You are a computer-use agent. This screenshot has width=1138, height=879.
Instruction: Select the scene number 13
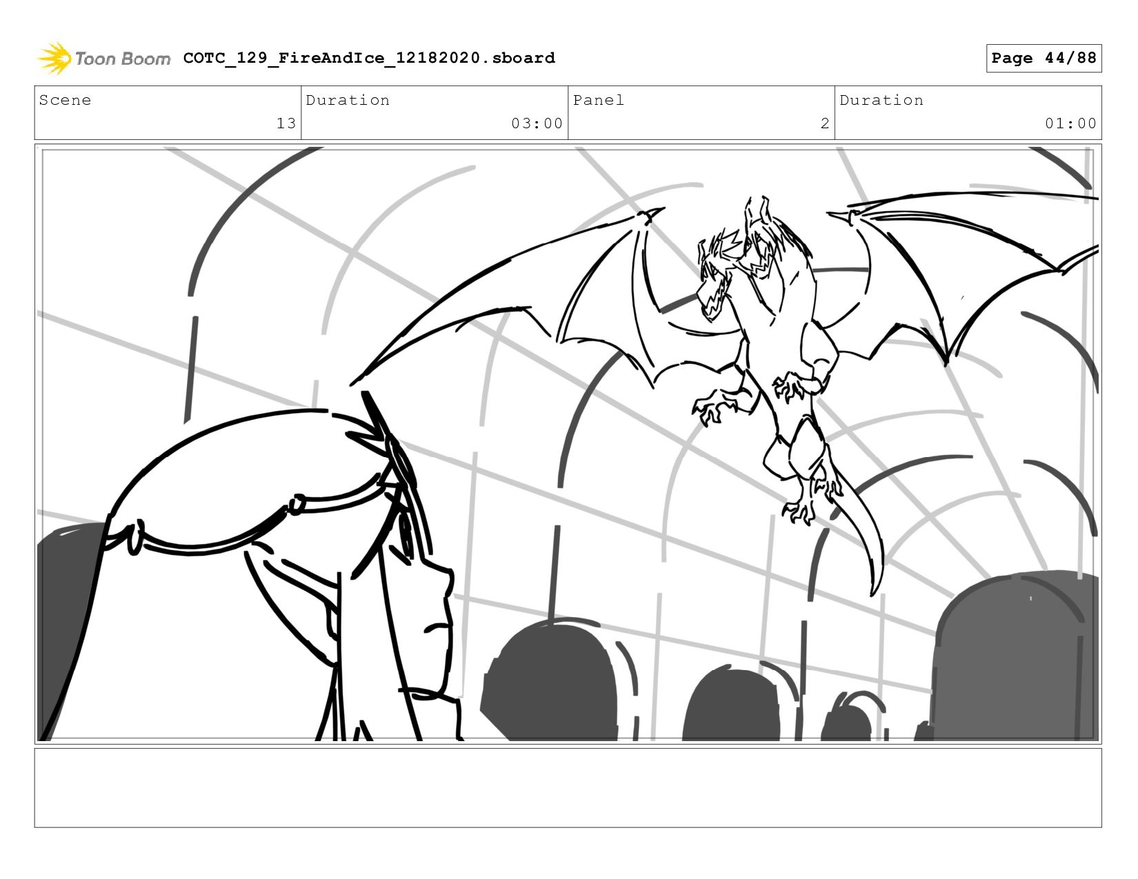(x=286, y=123)
